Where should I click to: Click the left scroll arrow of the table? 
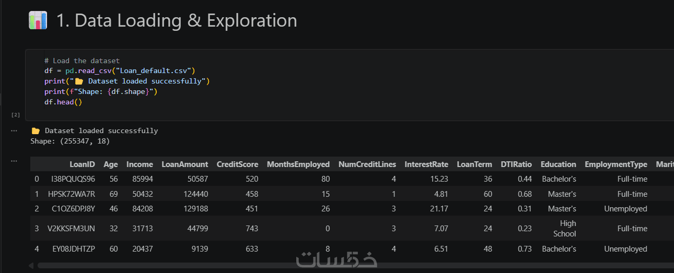pyautogui.click(x=32, y=266)
